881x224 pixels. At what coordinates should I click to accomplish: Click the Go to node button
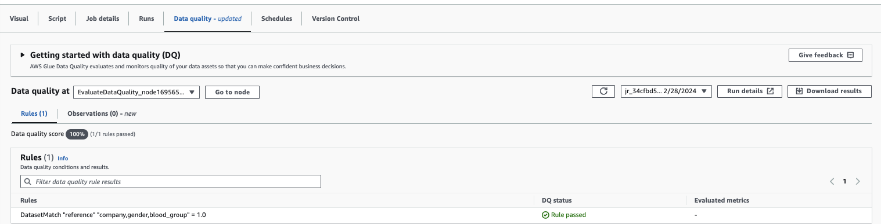[232, 92]
